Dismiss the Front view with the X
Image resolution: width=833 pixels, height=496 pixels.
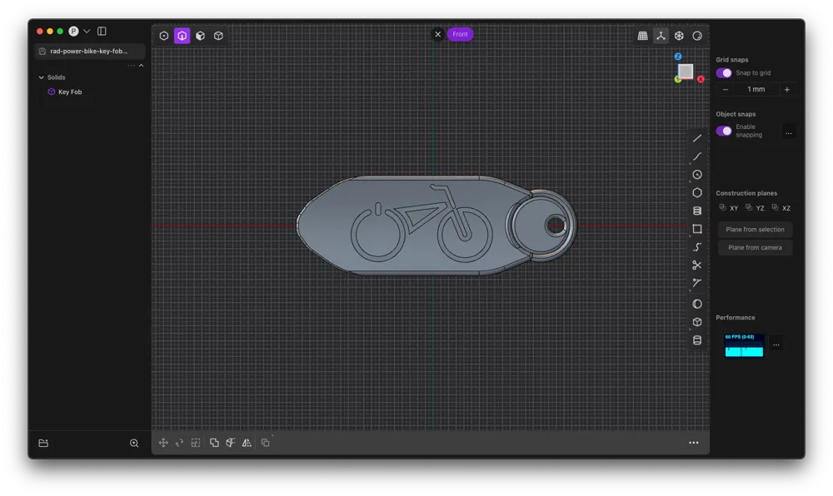[x=438, y=33]
